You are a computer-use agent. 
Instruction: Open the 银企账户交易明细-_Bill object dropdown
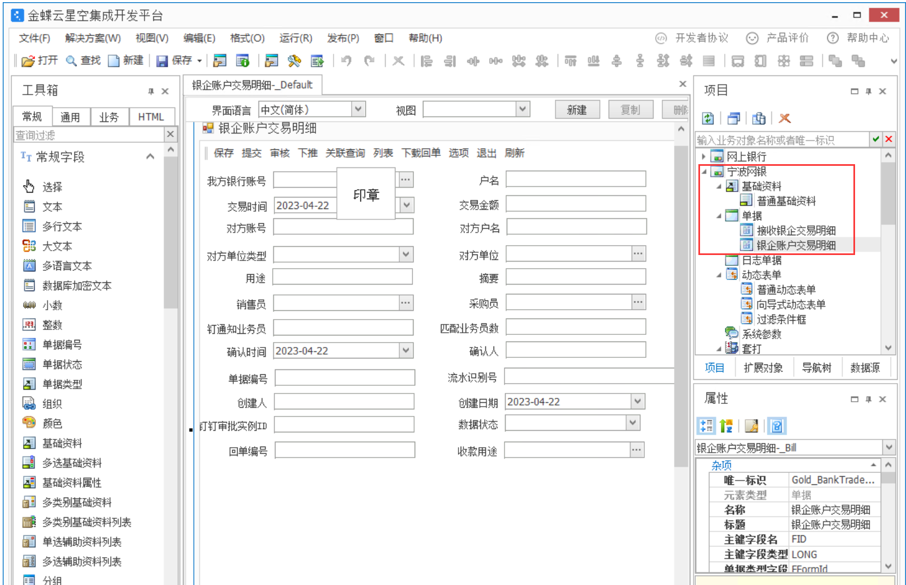pyautogui.click(x=888, y=447)
